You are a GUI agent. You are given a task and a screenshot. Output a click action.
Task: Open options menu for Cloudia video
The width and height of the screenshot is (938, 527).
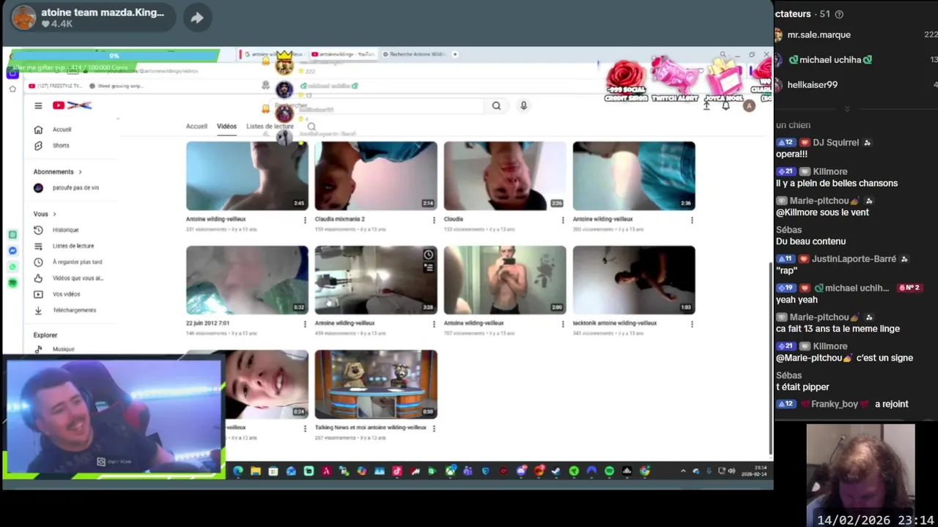pos(563,220)
